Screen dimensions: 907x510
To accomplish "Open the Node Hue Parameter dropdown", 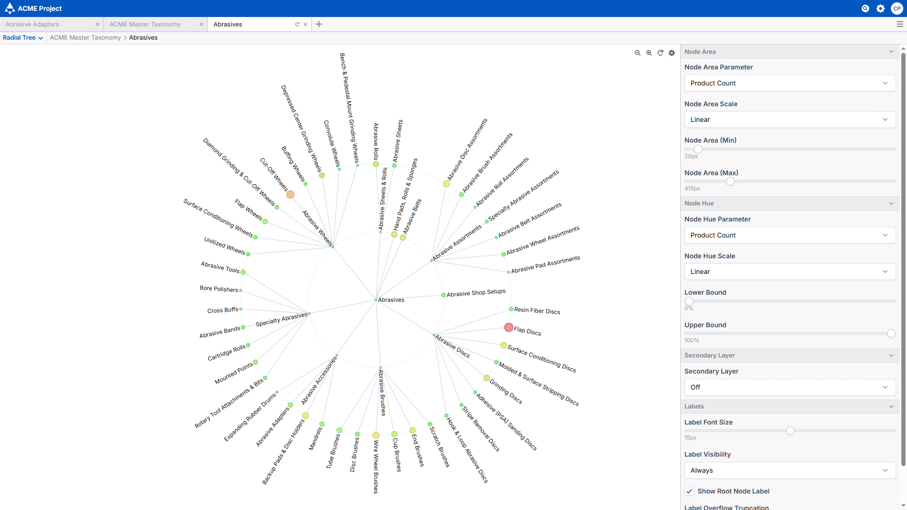I will (x=790, y=235).
